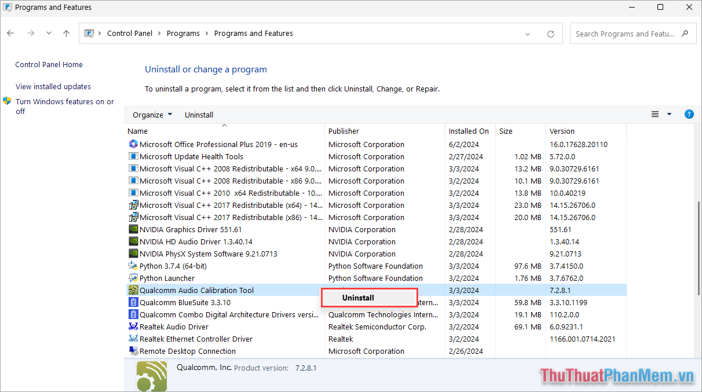Click the large Qualcomm details pane icon
Viewport: 702px width, 392px height.
click(152, 377)
